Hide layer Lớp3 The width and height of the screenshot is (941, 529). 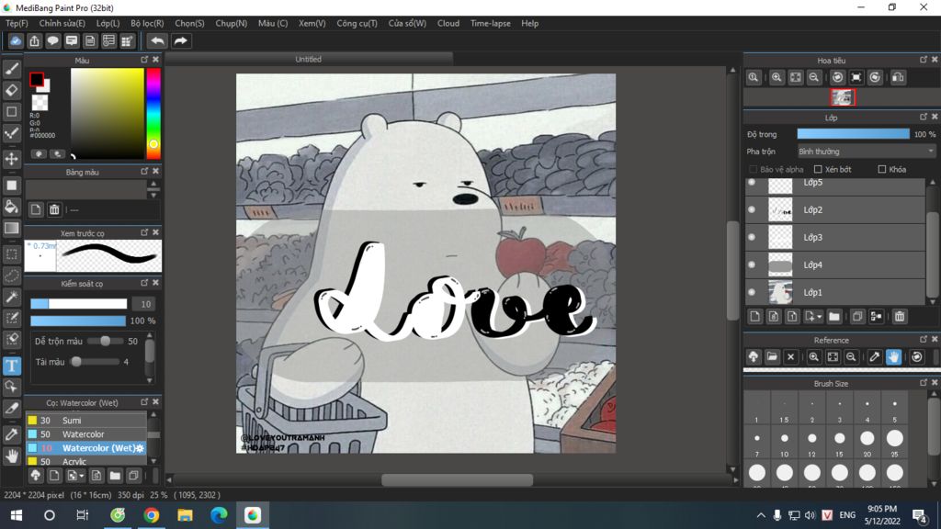pyautogui.click(x=752, y=238)
